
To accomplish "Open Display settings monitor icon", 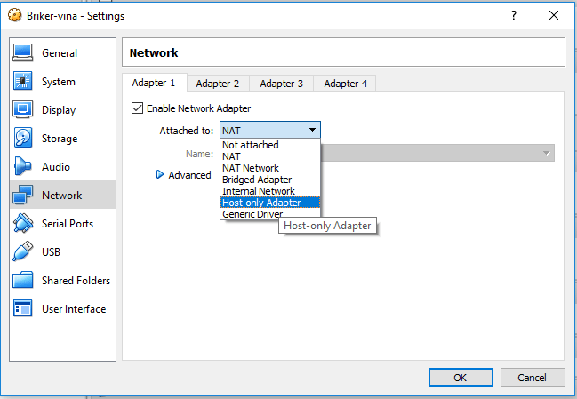I will pos(24,110).
